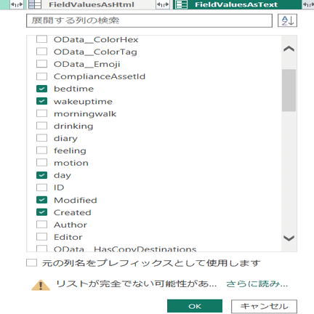Tick the drinking checkbox
Image resolution: width=314 pixels, height=314 pixels.
coord(41,126)
